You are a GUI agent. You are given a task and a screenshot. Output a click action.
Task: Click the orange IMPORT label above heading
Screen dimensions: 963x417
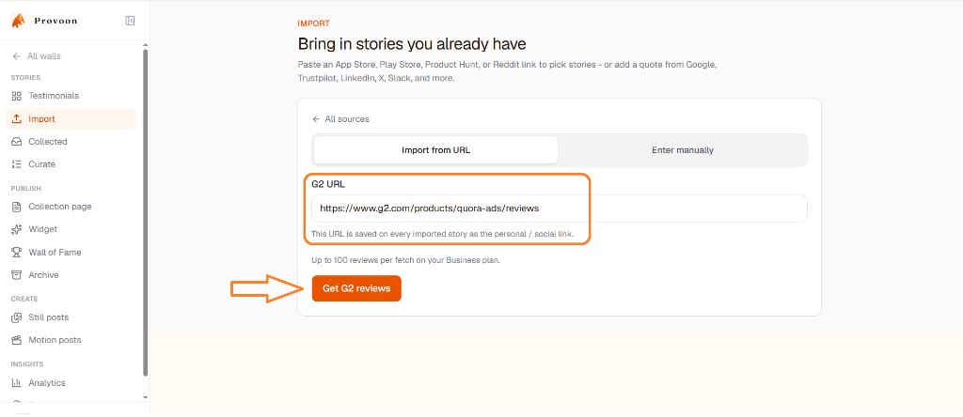click(314, 23)
